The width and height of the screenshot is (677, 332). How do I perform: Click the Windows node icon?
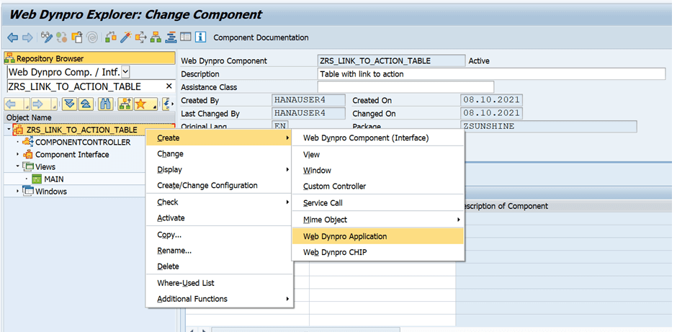pyautogui.click(x=28, y=191)
